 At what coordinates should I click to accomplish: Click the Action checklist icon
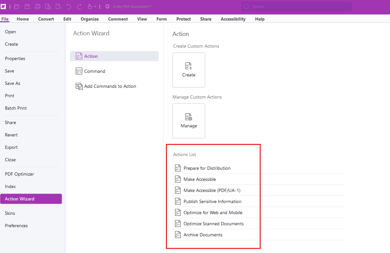click(x=79, y=56)
